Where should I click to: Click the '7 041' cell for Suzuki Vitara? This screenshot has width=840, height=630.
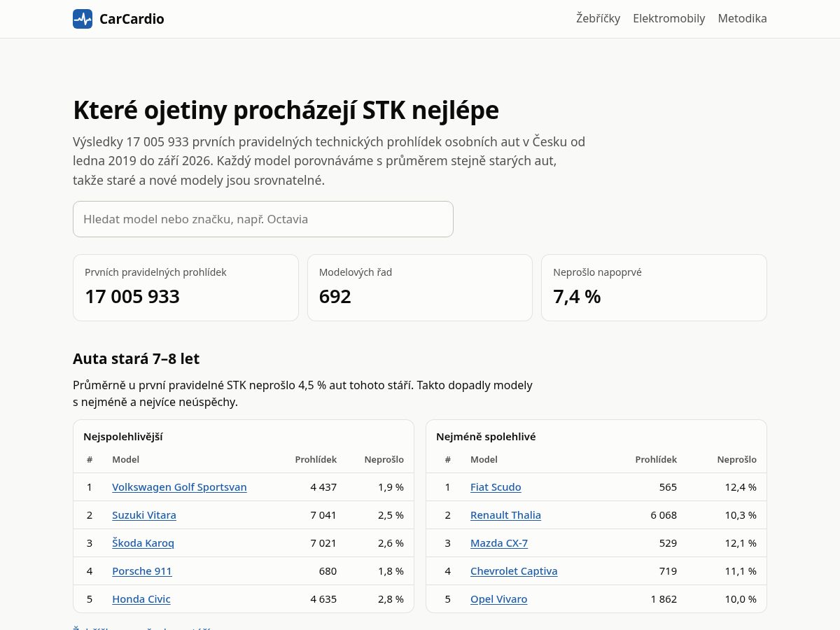pos(323,515)
